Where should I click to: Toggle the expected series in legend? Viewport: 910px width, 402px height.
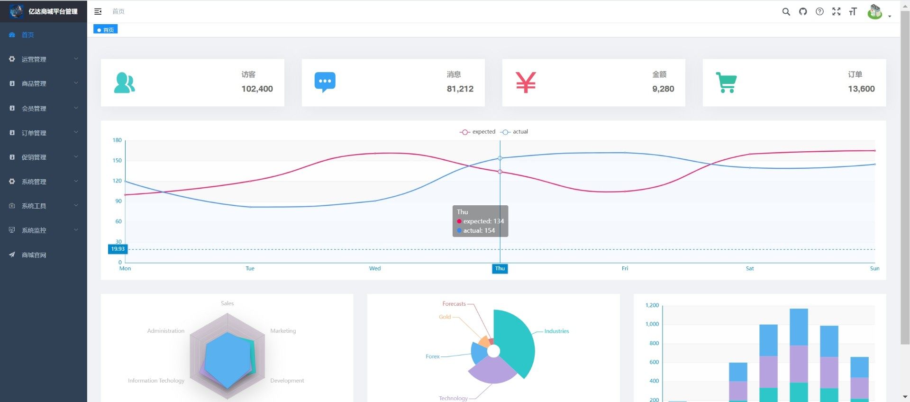[x=477, y=132]
